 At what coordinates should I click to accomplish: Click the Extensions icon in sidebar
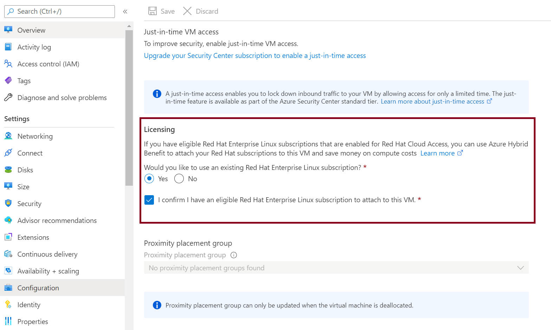[x=8, y=237]
